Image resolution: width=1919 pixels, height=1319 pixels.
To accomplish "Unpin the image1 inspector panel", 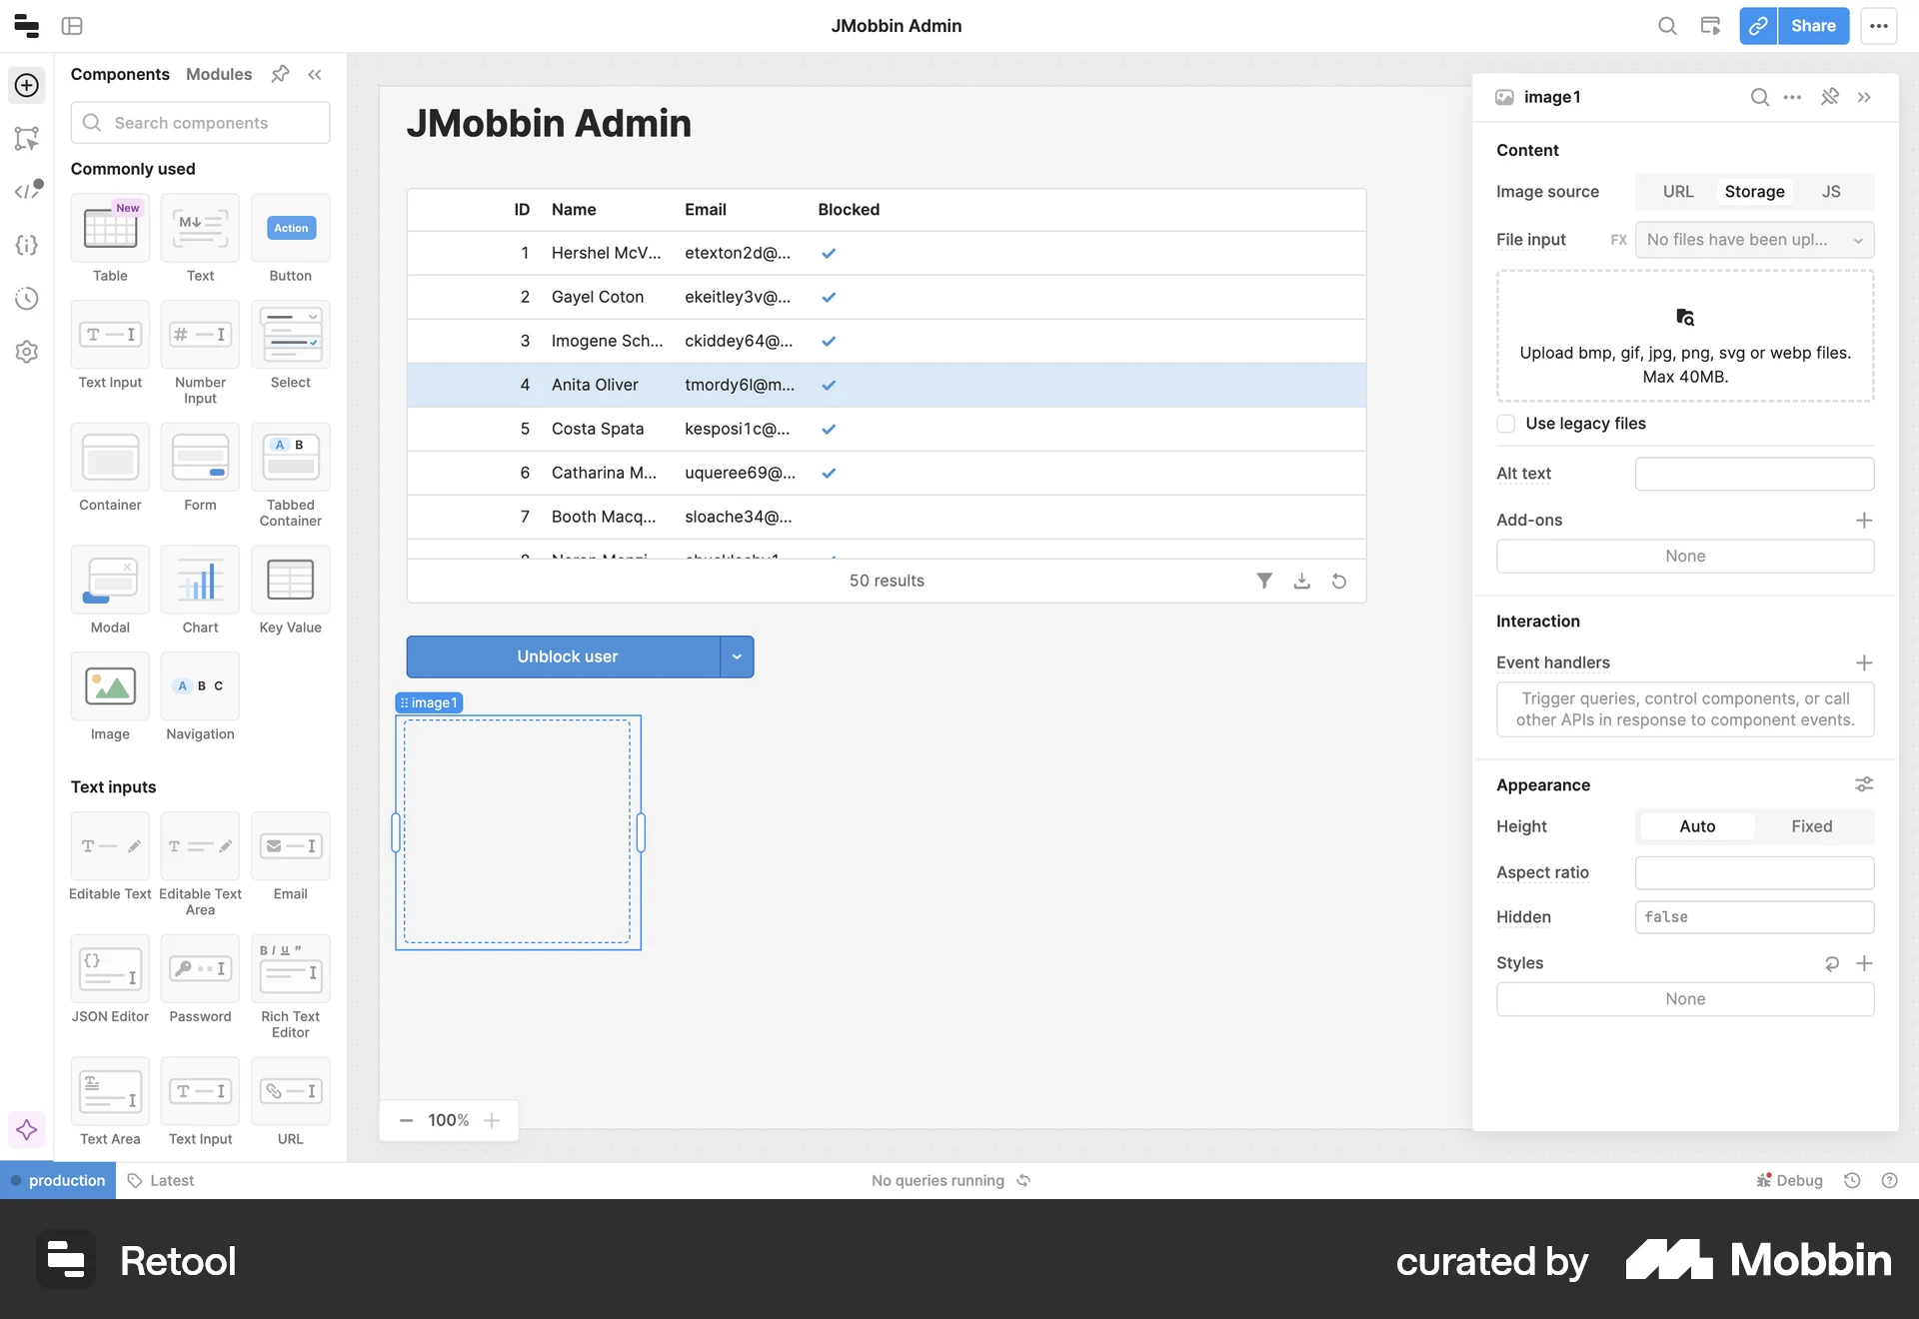I will coord(1830,97).
